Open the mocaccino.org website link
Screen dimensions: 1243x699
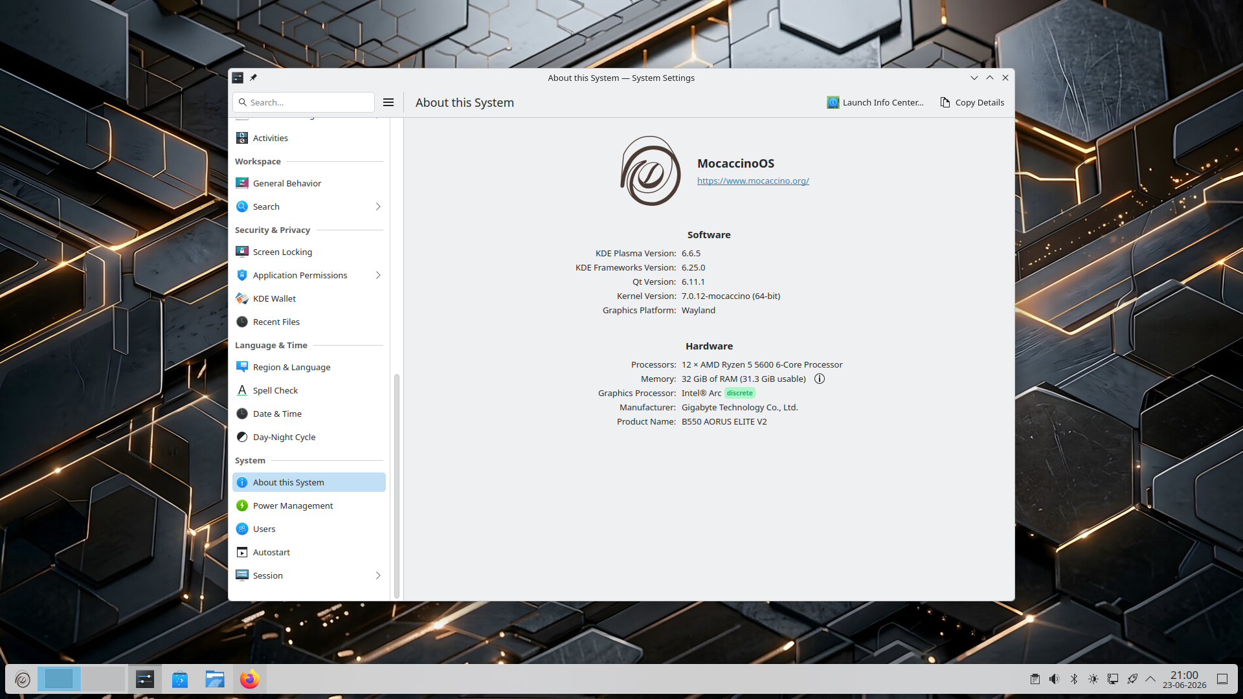753,181
